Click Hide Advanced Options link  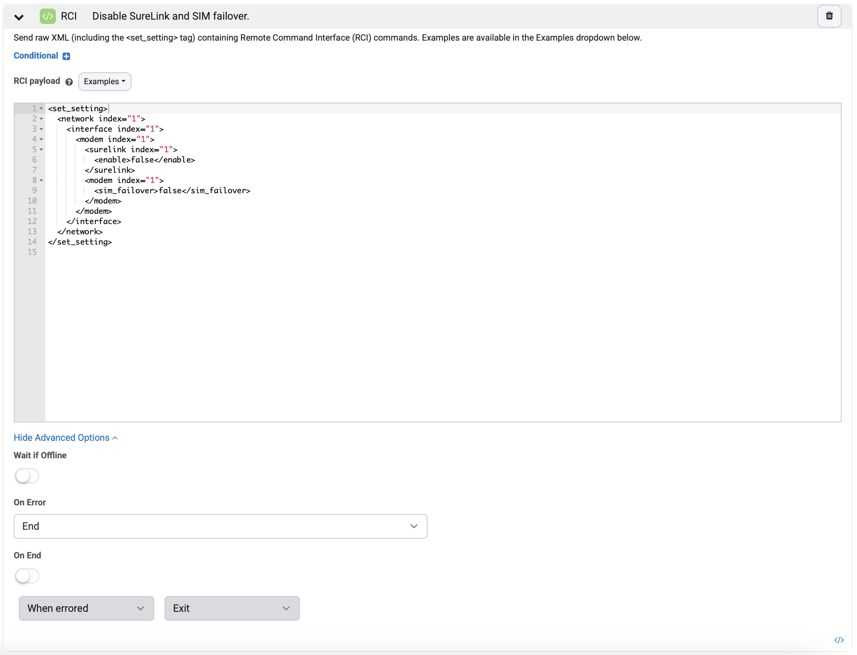(66, 437)
